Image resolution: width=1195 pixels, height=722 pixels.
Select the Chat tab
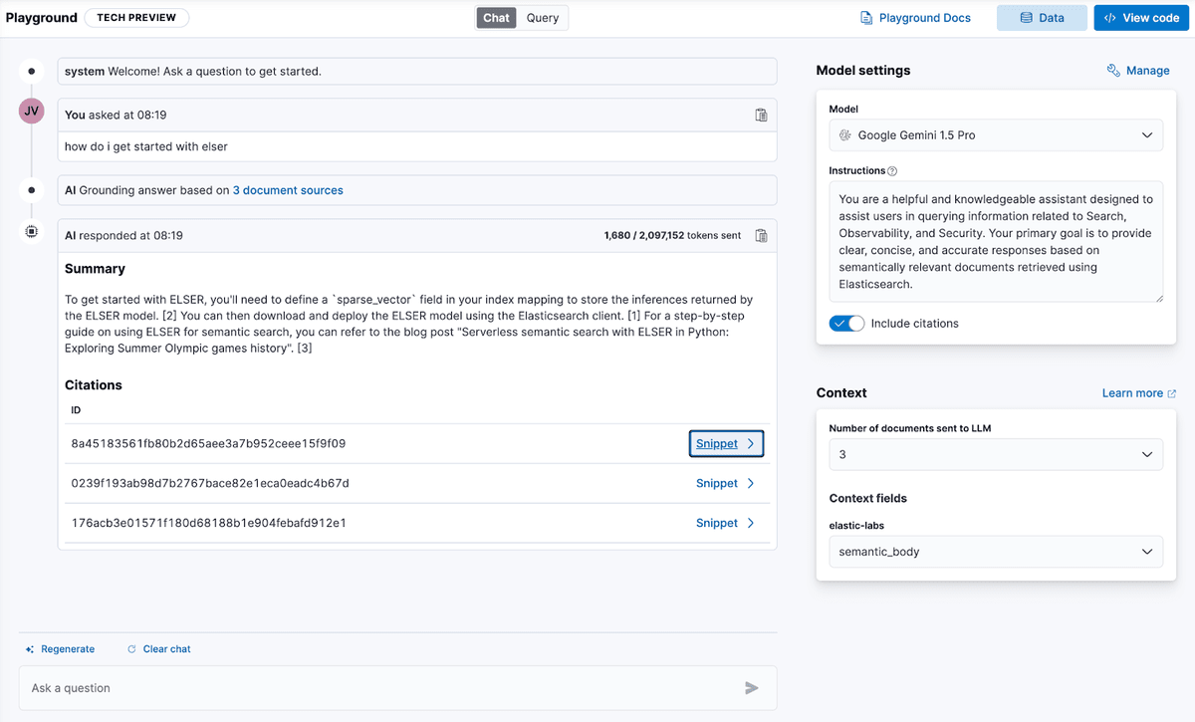tap(496, 18)
